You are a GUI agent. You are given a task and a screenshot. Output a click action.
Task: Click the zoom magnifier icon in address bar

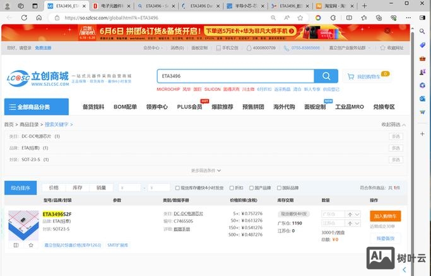click(x=273, y=18)
